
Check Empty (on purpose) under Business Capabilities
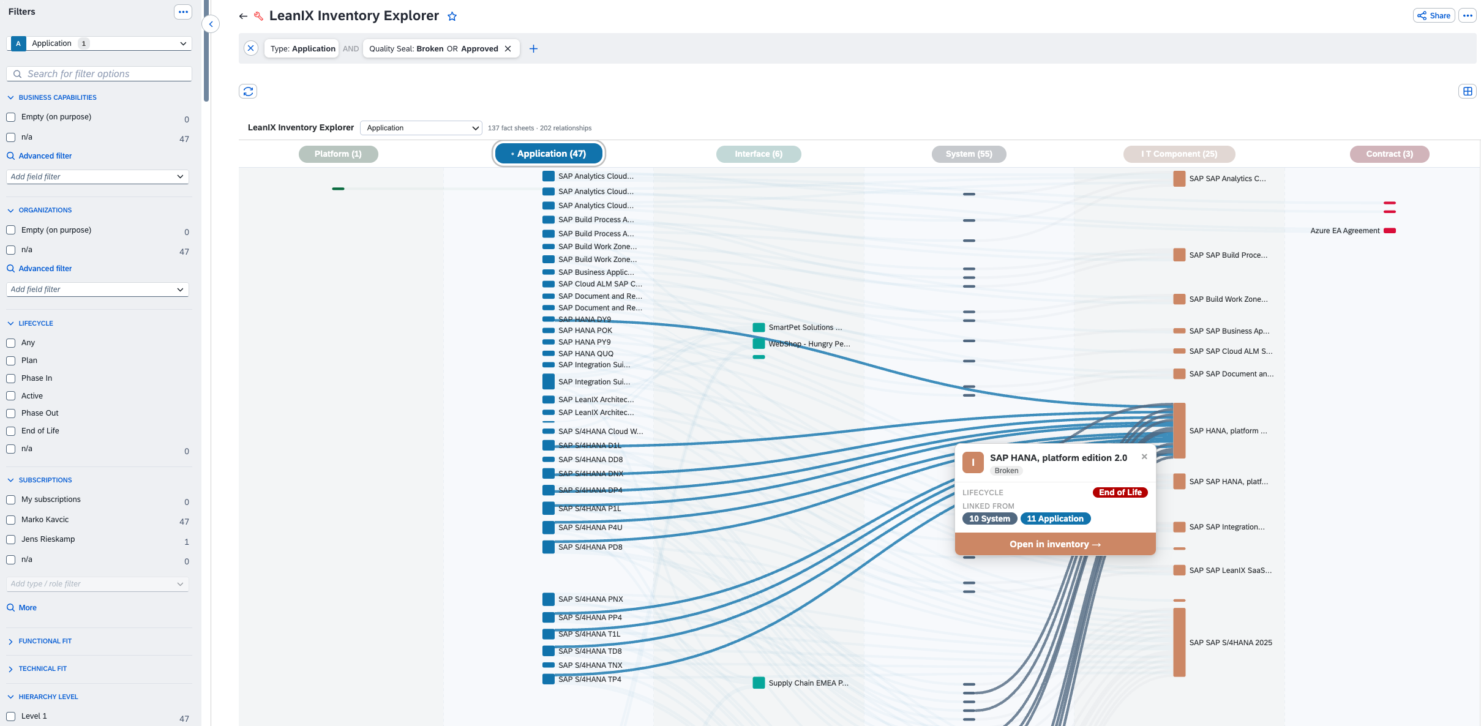[x=11, y=117]
